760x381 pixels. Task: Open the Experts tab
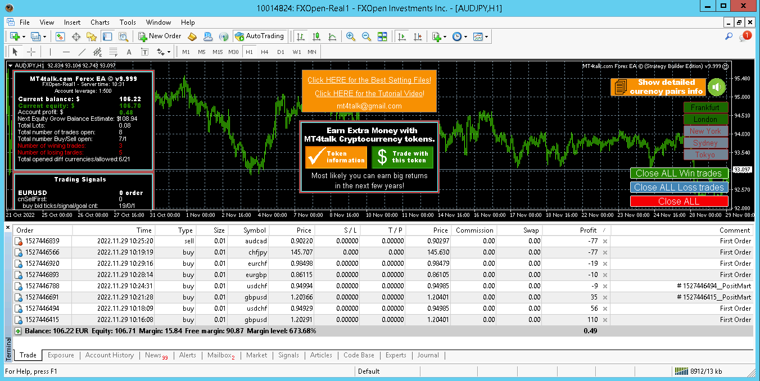click(396, 355)
